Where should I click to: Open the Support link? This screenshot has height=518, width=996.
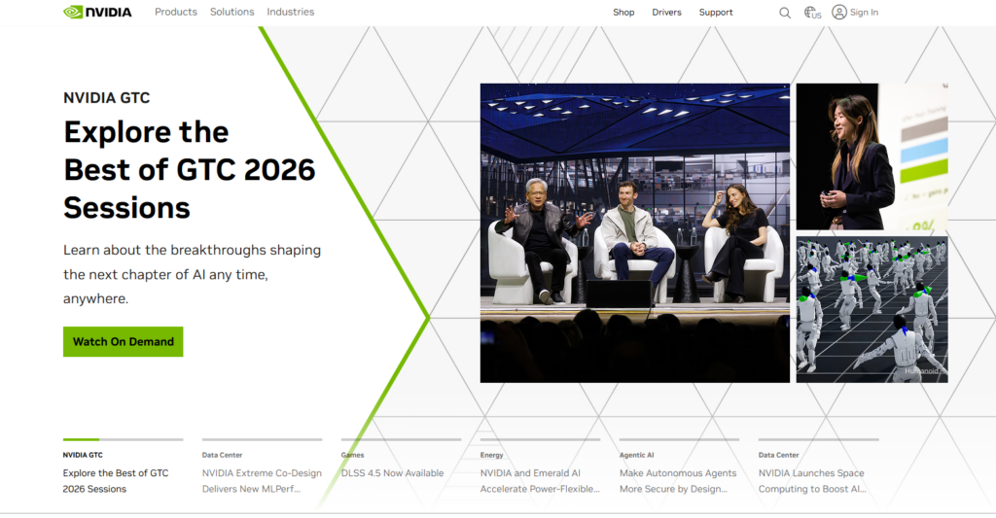716,12
